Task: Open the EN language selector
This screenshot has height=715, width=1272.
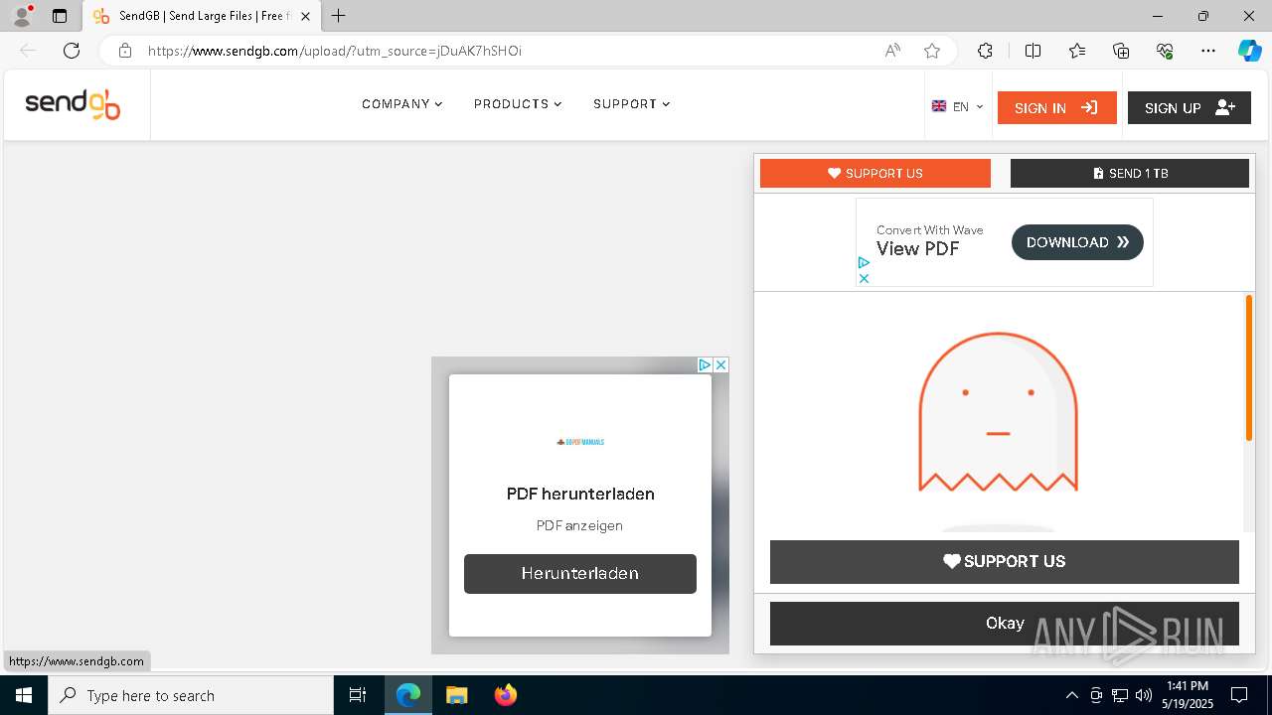Action: (x=958, y=107)
